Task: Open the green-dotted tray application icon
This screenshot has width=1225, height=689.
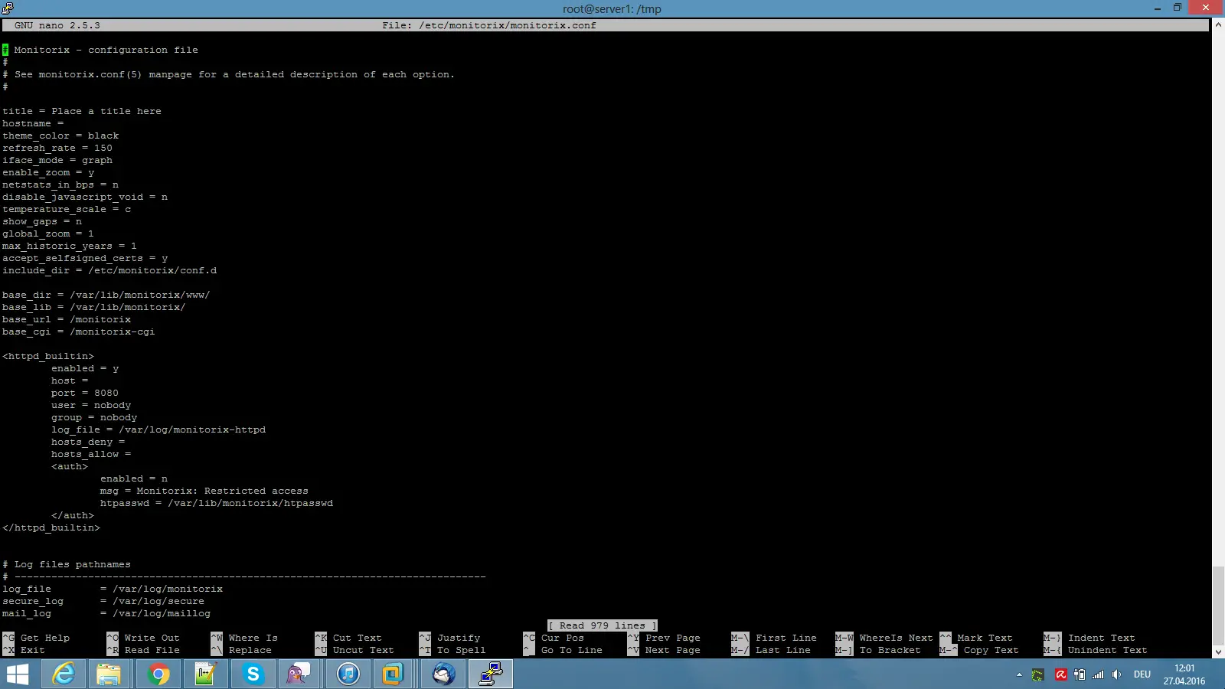Action: pos(1038,674)
